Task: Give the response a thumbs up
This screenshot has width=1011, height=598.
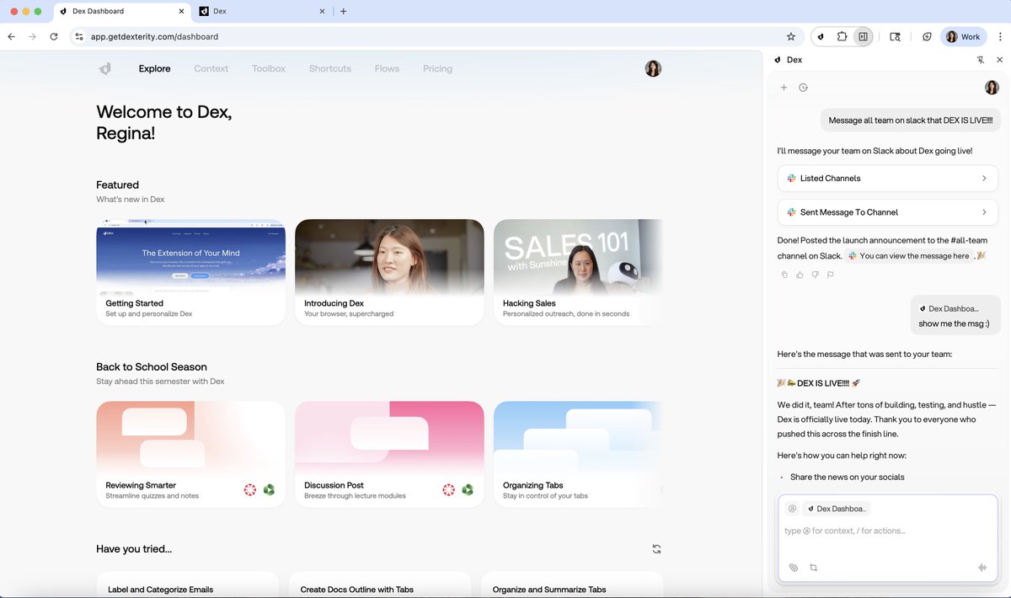Action: coord(800,275)
